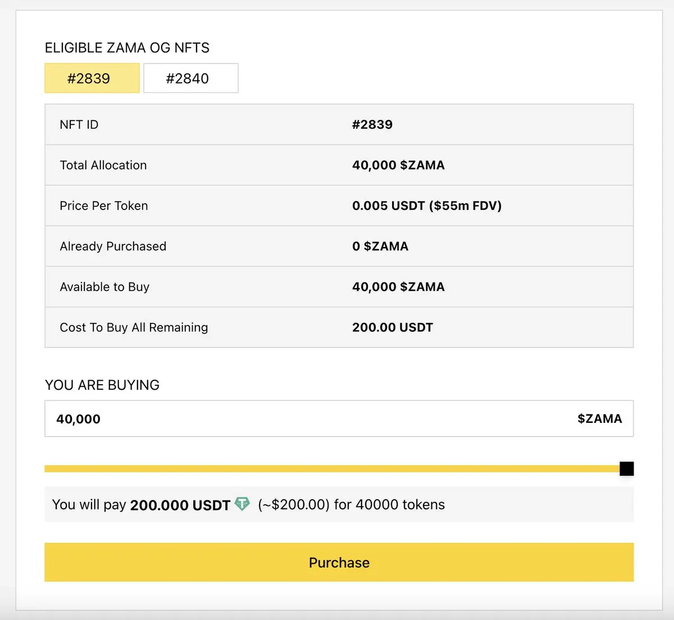The image size is (674, 620).
Task: Click the bold 200.000 USDT payment amount
Action: click(180, 505)
